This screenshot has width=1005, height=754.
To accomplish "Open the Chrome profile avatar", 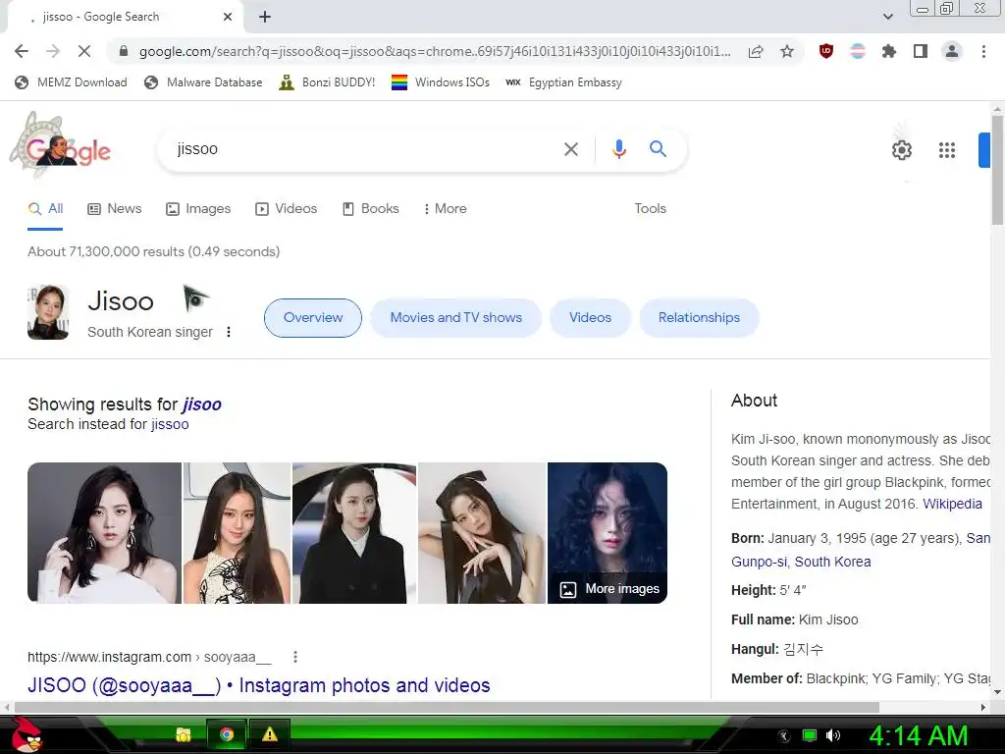I will click(952, 51).
